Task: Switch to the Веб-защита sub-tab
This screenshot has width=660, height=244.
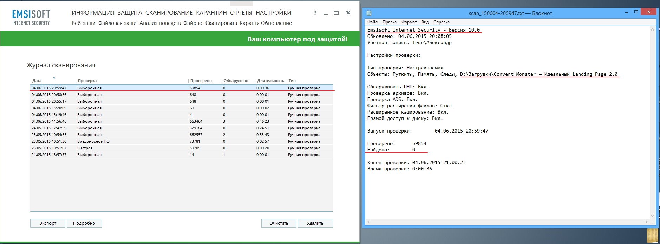Action: (84, 23)
